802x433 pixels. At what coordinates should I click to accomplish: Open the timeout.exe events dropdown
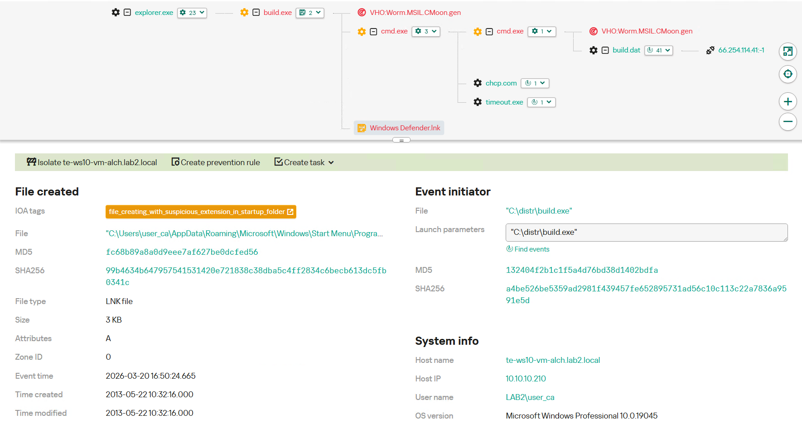point(541,102)
